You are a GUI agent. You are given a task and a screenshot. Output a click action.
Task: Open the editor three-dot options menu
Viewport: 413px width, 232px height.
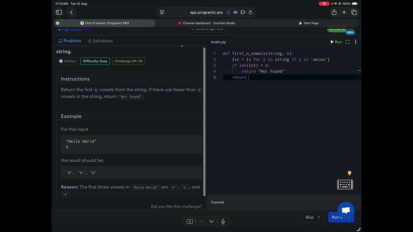(356, 42)
